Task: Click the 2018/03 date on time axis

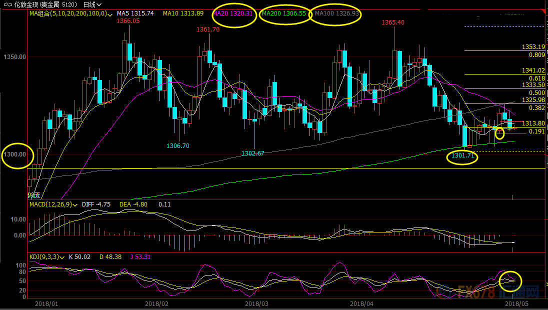Action: click(x=256, y=303)
